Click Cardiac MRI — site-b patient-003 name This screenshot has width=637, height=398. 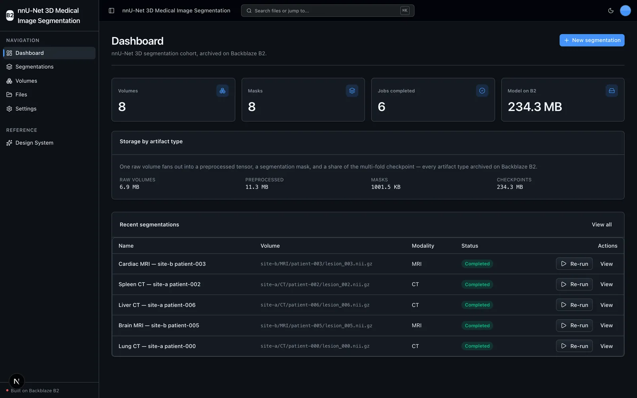click(x=162, y=264)
